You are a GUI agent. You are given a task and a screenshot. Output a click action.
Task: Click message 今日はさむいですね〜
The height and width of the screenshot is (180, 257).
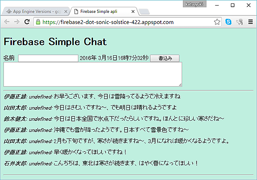point(115,108)
